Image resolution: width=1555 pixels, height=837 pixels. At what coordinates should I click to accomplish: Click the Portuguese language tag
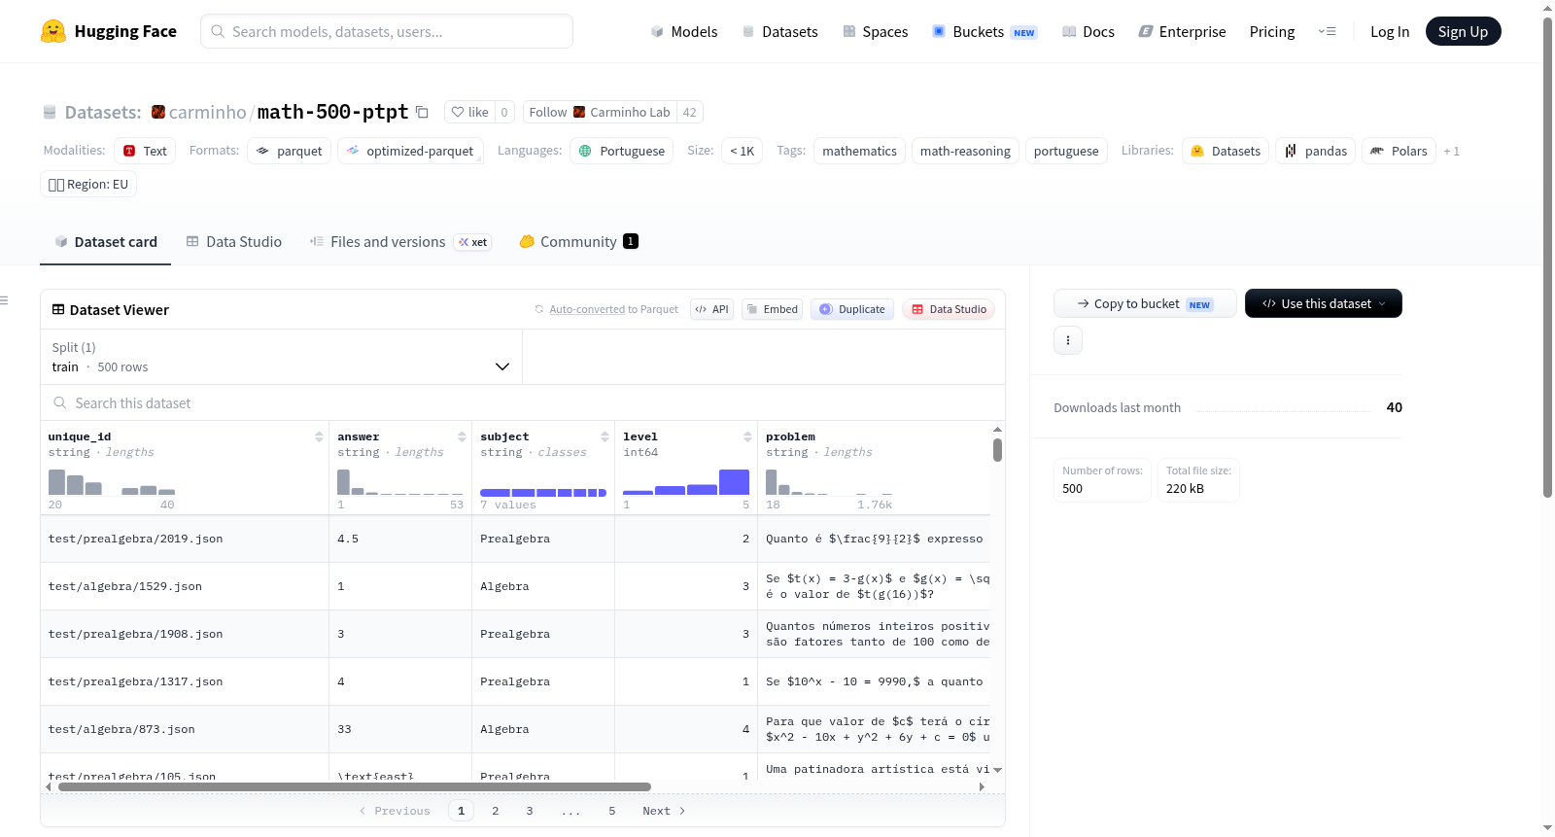(x=621, y=151)
